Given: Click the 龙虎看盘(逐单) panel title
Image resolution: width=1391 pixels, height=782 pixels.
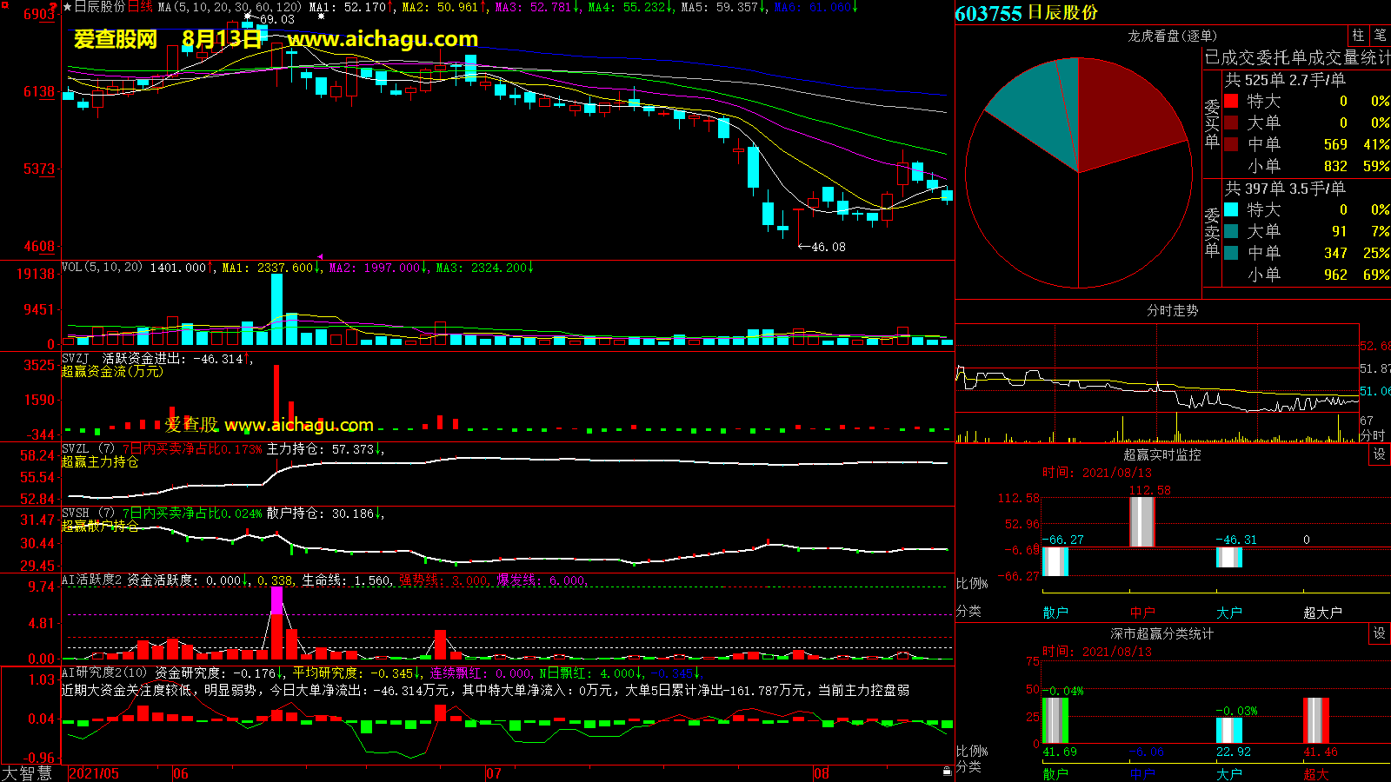Looking at the screenshot, I should tap(1172, 36).
